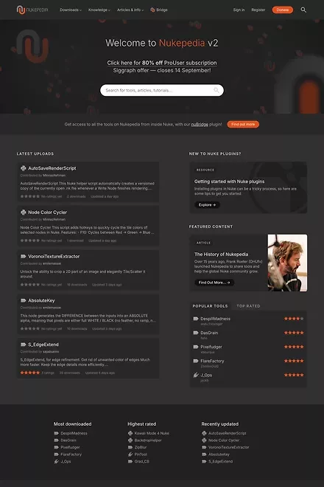Open the Getting started with Nuke plugins title
This screenshot has width=324, height=487.
pyautogui.click(x=230, y=182)
